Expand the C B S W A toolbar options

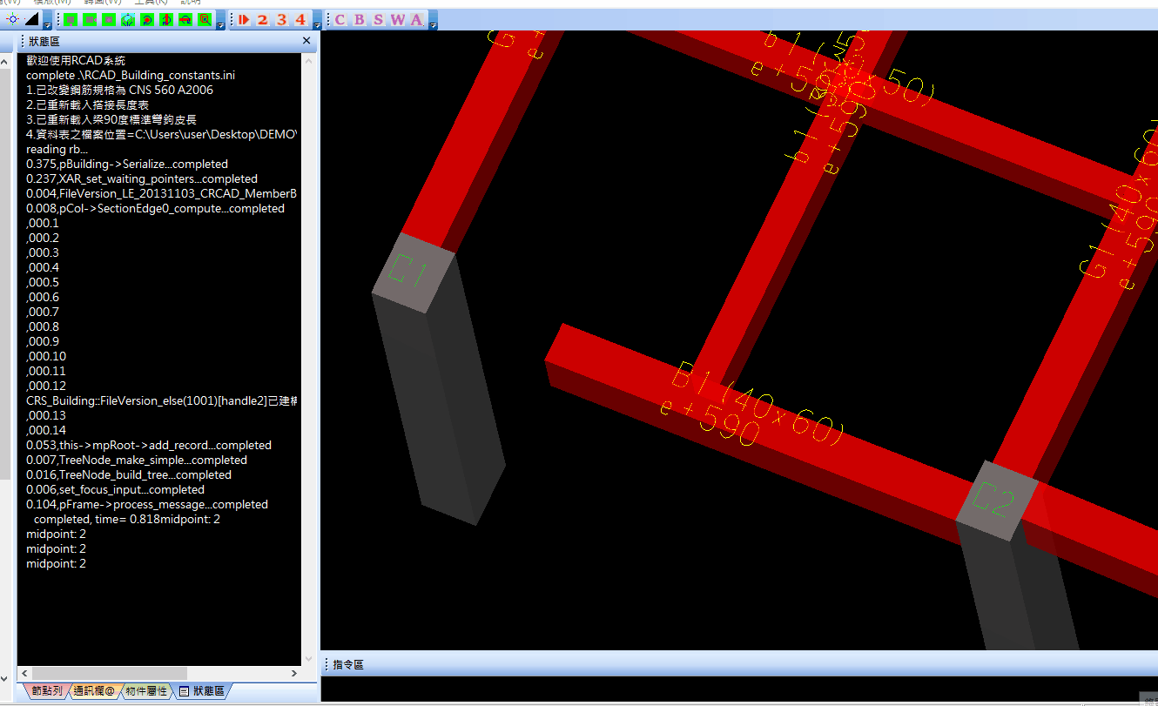pos(433,24)
